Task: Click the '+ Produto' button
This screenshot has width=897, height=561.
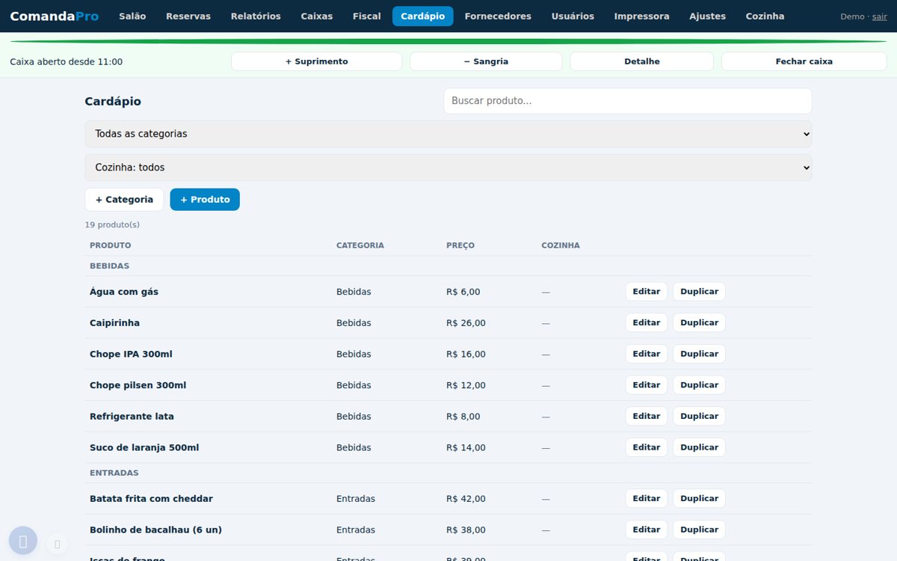Action: pos(205,200)
